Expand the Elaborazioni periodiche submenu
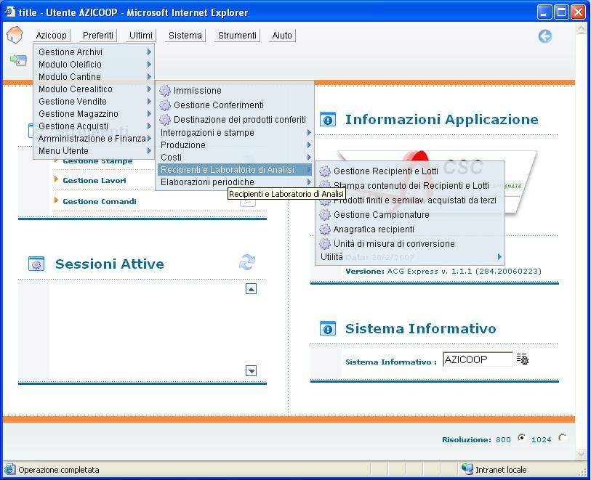This screenshot has height=480, width=591. pos(309,182)
